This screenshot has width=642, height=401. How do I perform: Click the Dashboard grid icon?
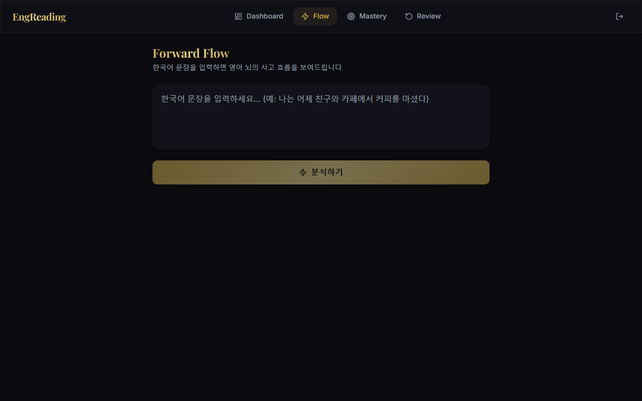(x=238, y=16)
